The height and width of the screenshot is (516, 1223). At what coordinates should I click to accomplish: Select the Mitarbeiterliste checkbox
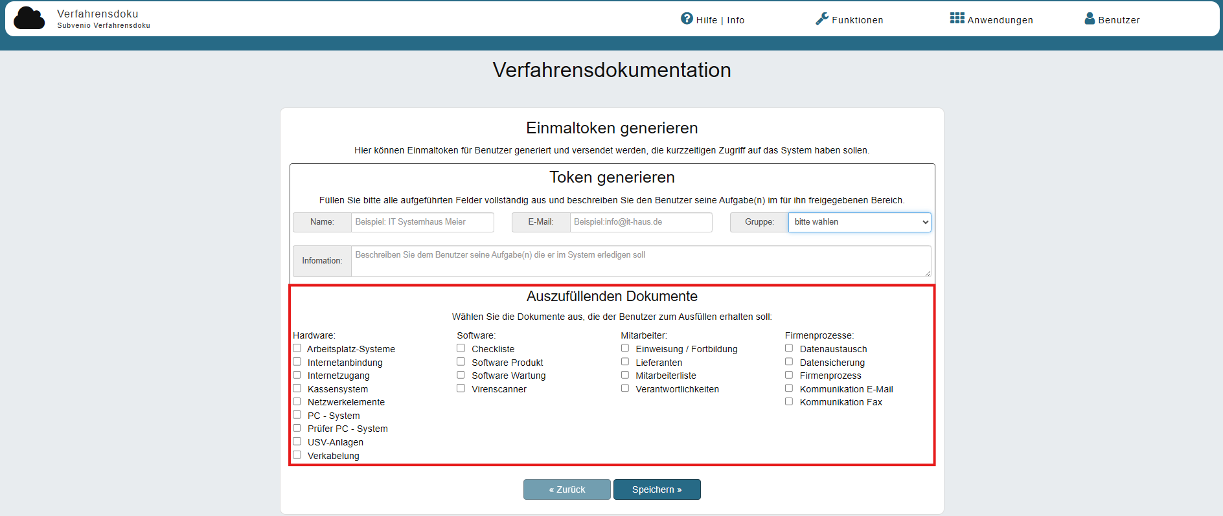[x=625, y=375]
